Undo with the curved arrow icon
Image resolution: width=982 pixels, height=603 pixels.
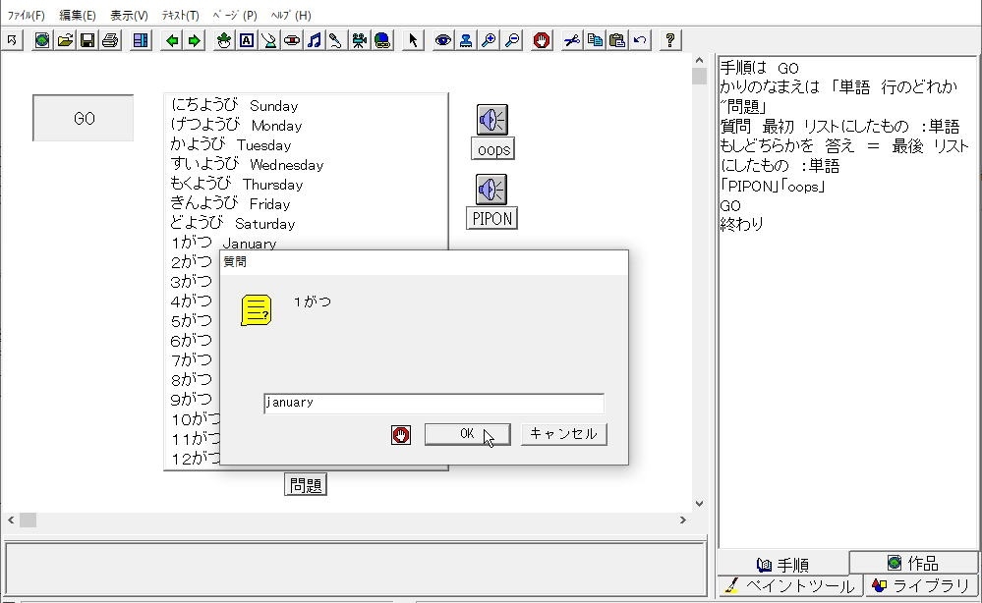click(640, 40)
